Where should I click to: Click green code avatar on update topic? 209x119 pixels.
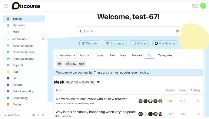click(141, 114)
